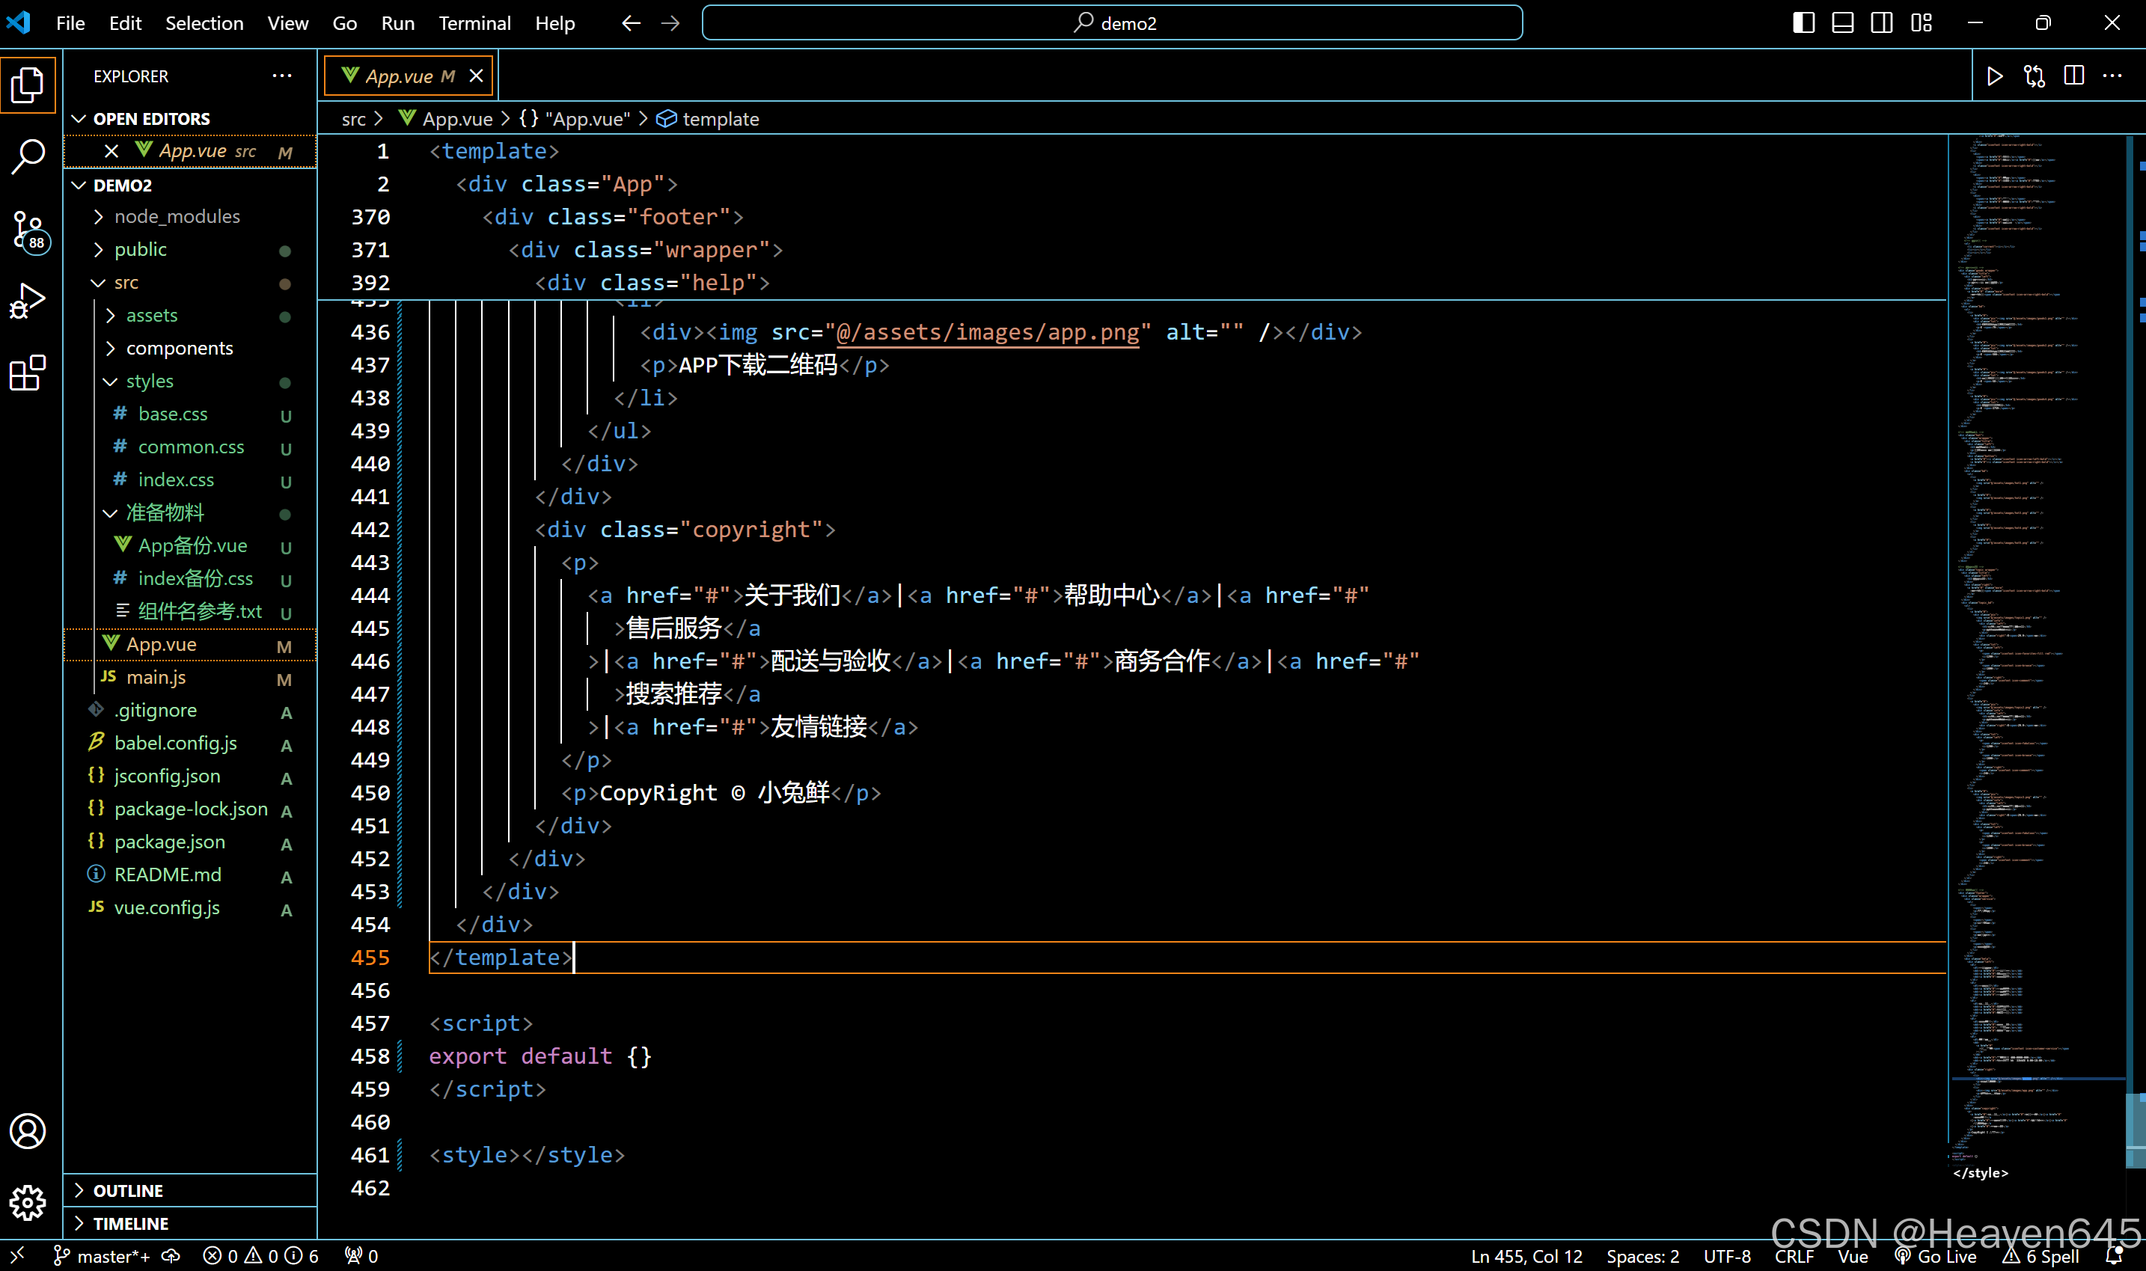Screen dimensions: 2146x1271
Task: Toggle Primary Side Bar visibility
Action: coord(1803,23)
